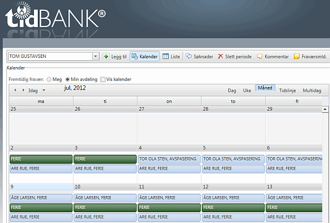Click the Idag button

(33, 91)
